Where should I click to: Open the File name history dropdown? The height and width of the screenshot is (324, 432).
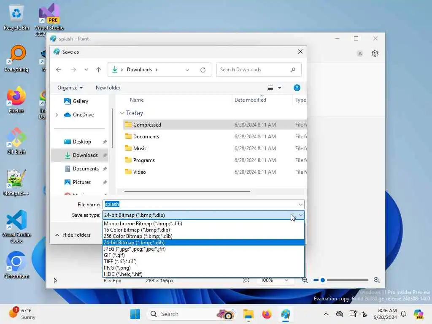click(300, 205)
